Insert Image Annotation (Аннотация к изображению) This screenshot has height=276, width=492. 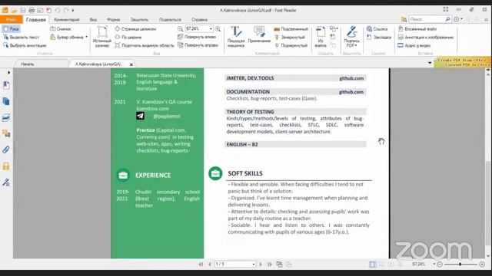[426, 38]
